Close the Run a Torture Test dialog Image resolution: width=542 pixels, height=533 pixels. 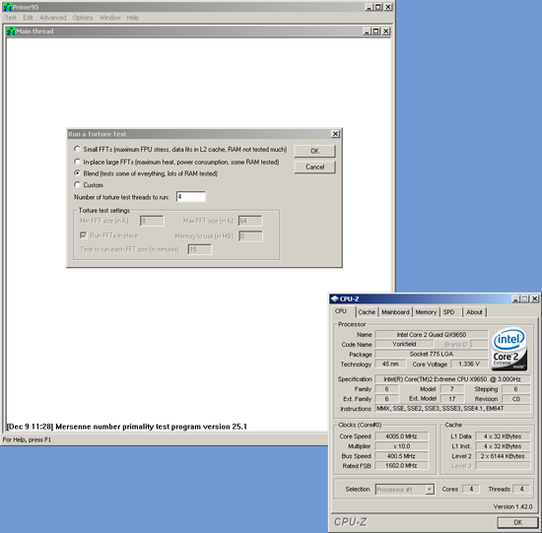click(x=335, y=134)
